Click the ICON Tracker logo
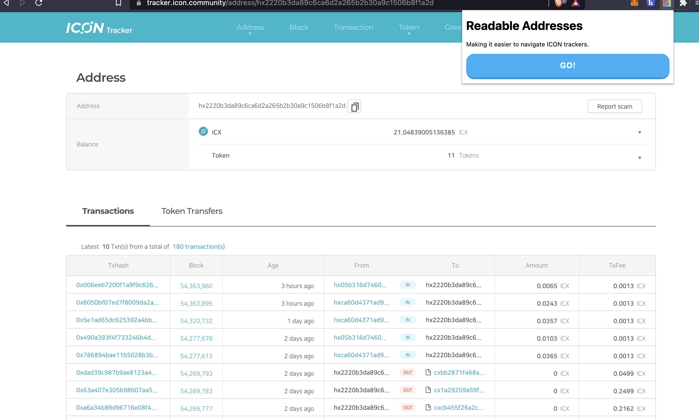 pyautogui.click(x=99, y=28)
